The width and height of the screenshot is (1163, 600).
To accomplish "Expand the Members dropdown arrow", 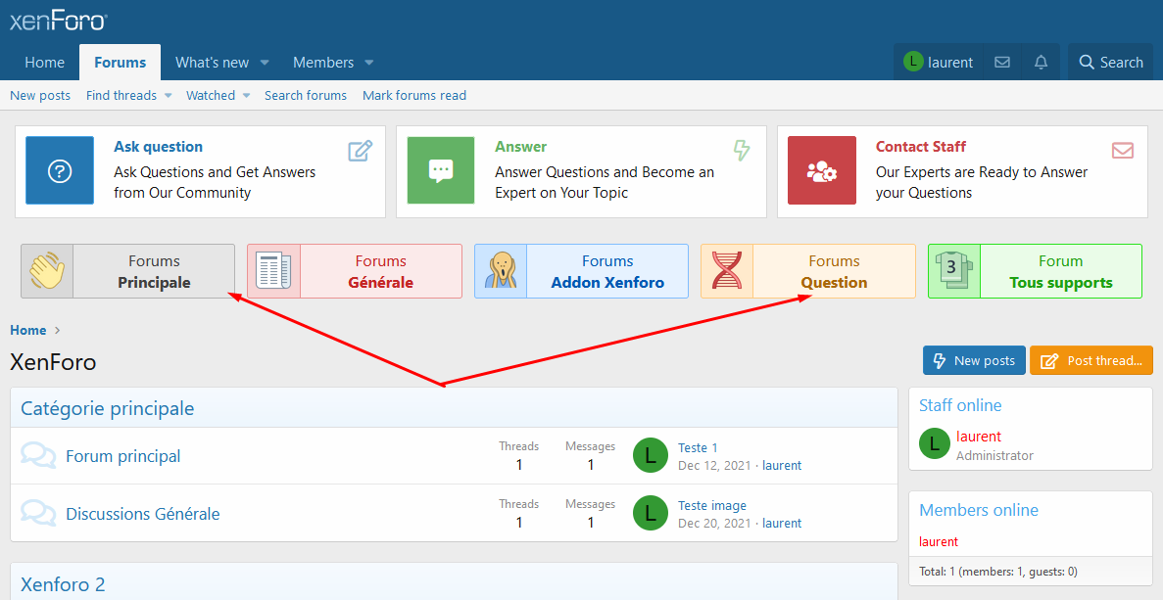I will 369,63.
